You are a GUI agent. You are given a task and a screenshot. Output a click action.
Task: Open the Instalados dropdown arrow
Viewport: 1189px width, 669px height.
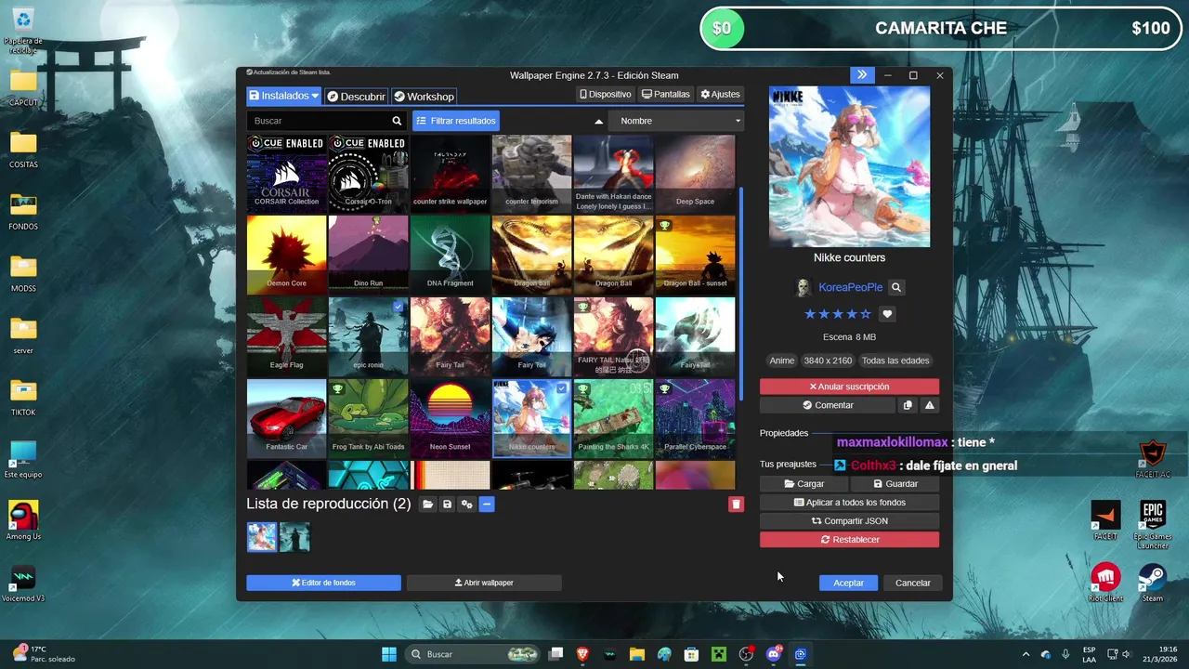click(315, 96)
